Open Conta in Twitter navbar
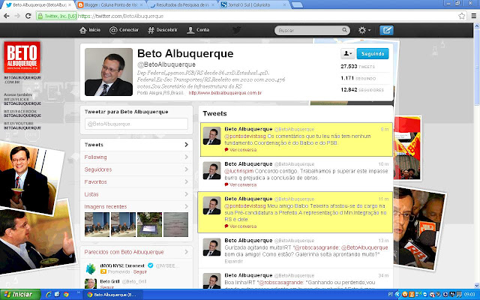This screenshot has height=300, width=480. coord(198,30)
